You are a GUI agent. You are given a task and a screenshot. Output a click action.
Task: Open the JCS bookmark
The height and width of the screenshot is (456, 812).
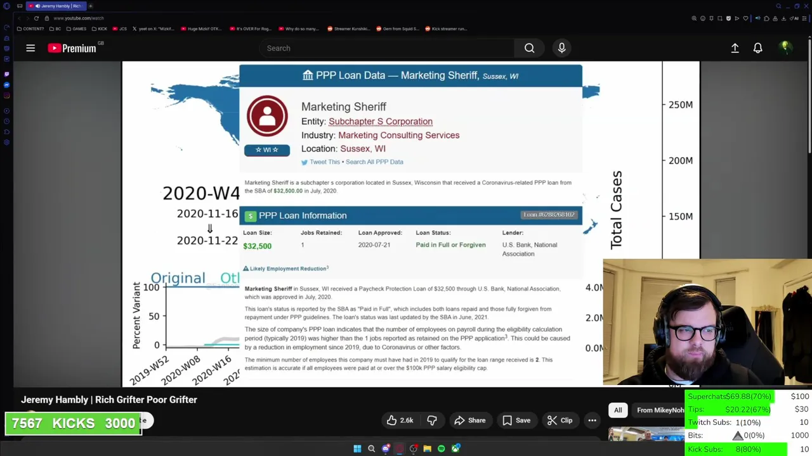(120, 28)
